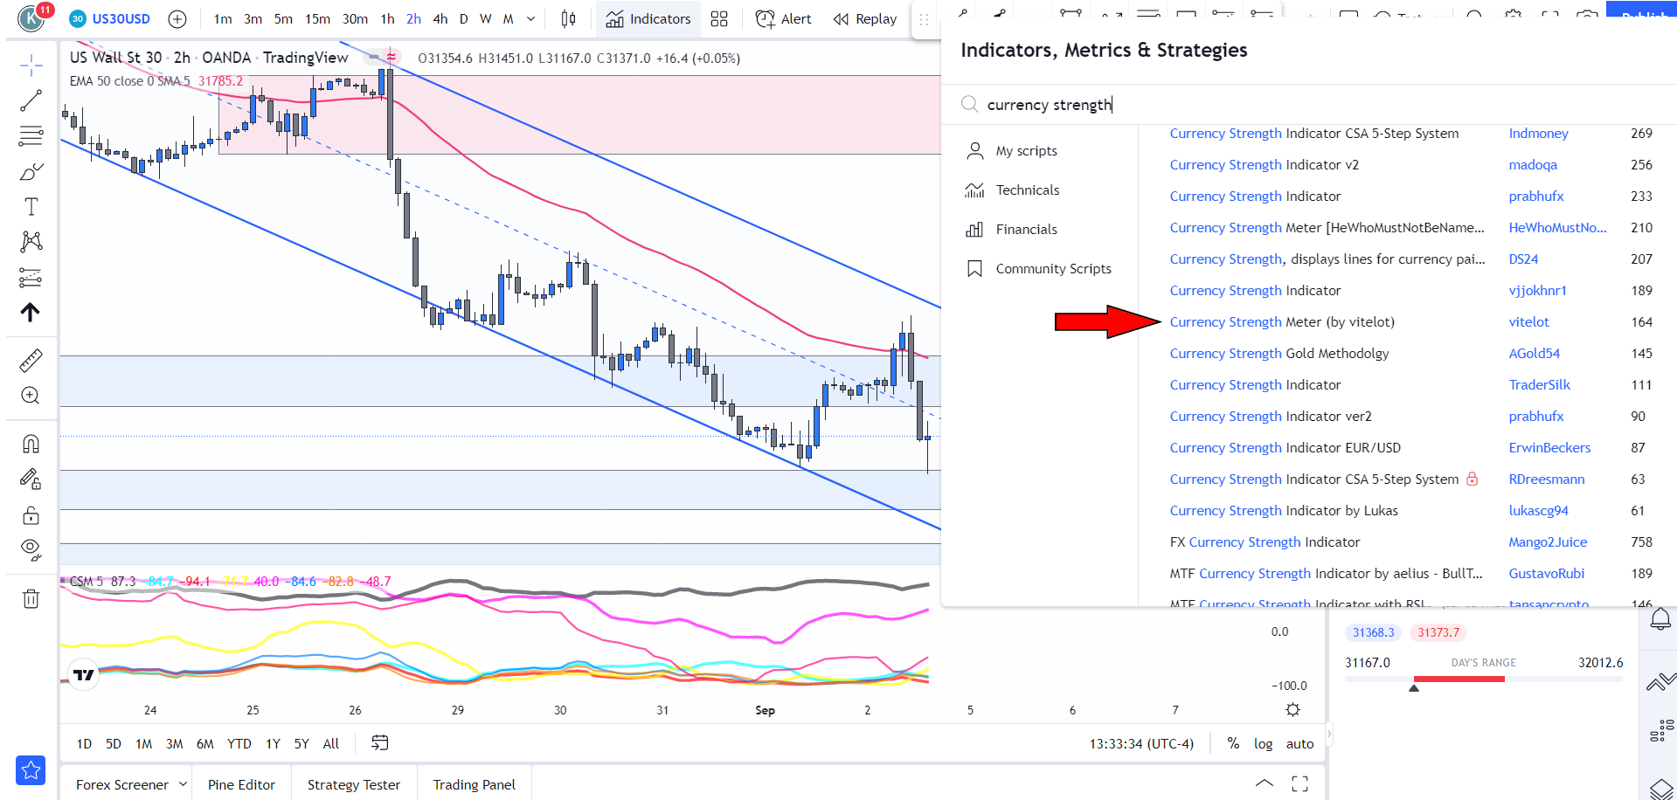Select the brush drawing tool
Viewport: 1677px width, 800px height.
pyautogui.click(x=31, y=171)
